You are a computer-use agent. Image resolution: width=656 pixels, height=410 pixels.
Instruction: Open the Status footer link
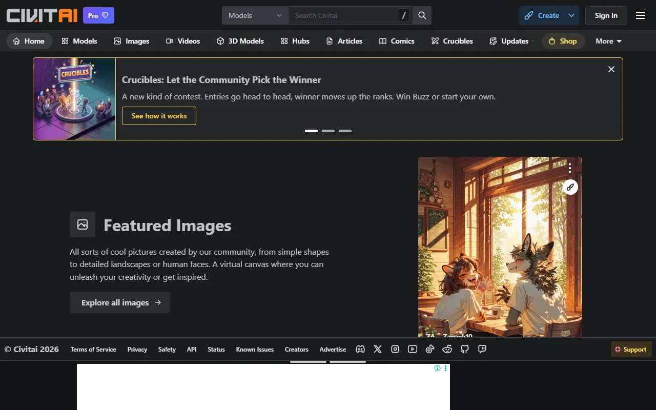click(x=216, y=350)
